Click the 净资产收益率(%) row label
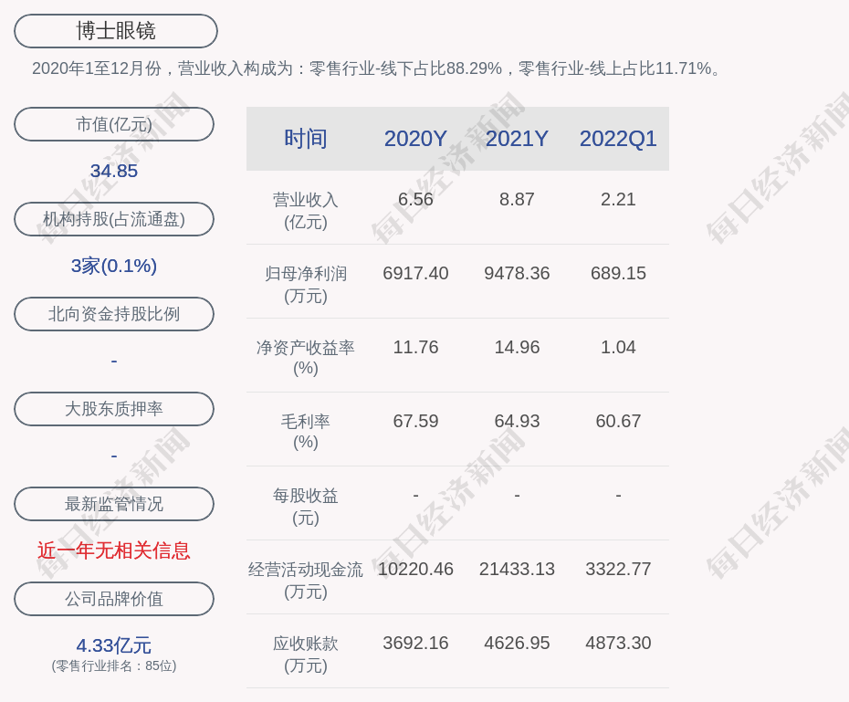 click(x=306, y=358)
